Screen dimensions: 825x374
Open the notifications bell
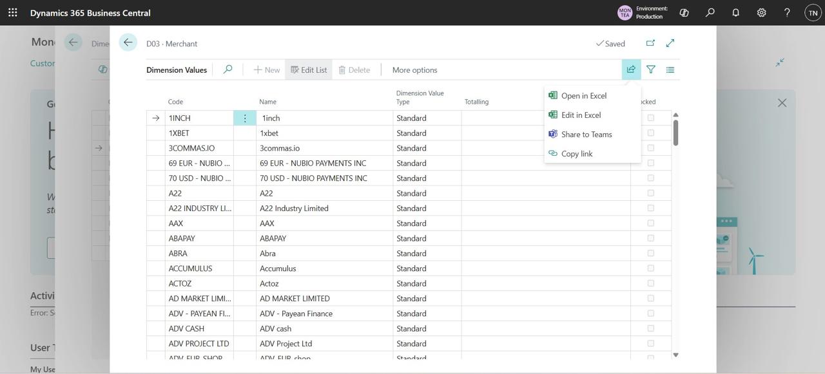pos(735,12)
